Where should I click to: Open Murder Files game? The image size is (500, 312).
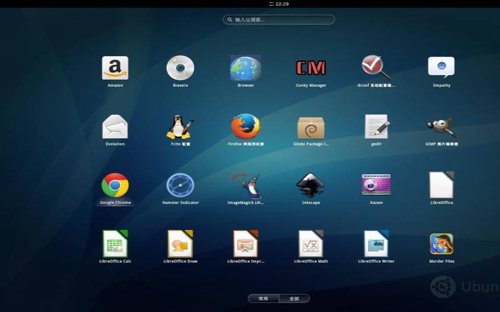pos(442,244)
